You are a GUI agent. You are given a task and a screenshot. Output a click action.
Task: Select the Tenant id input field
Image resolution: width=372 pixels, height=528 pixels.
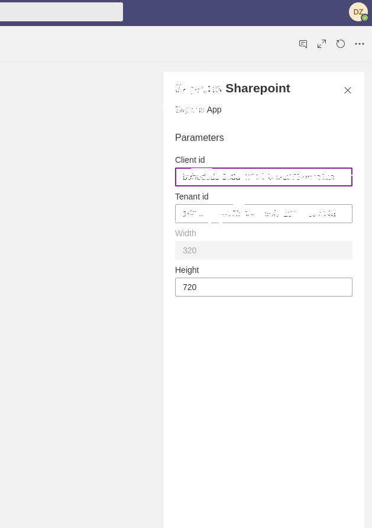[264, 214]
